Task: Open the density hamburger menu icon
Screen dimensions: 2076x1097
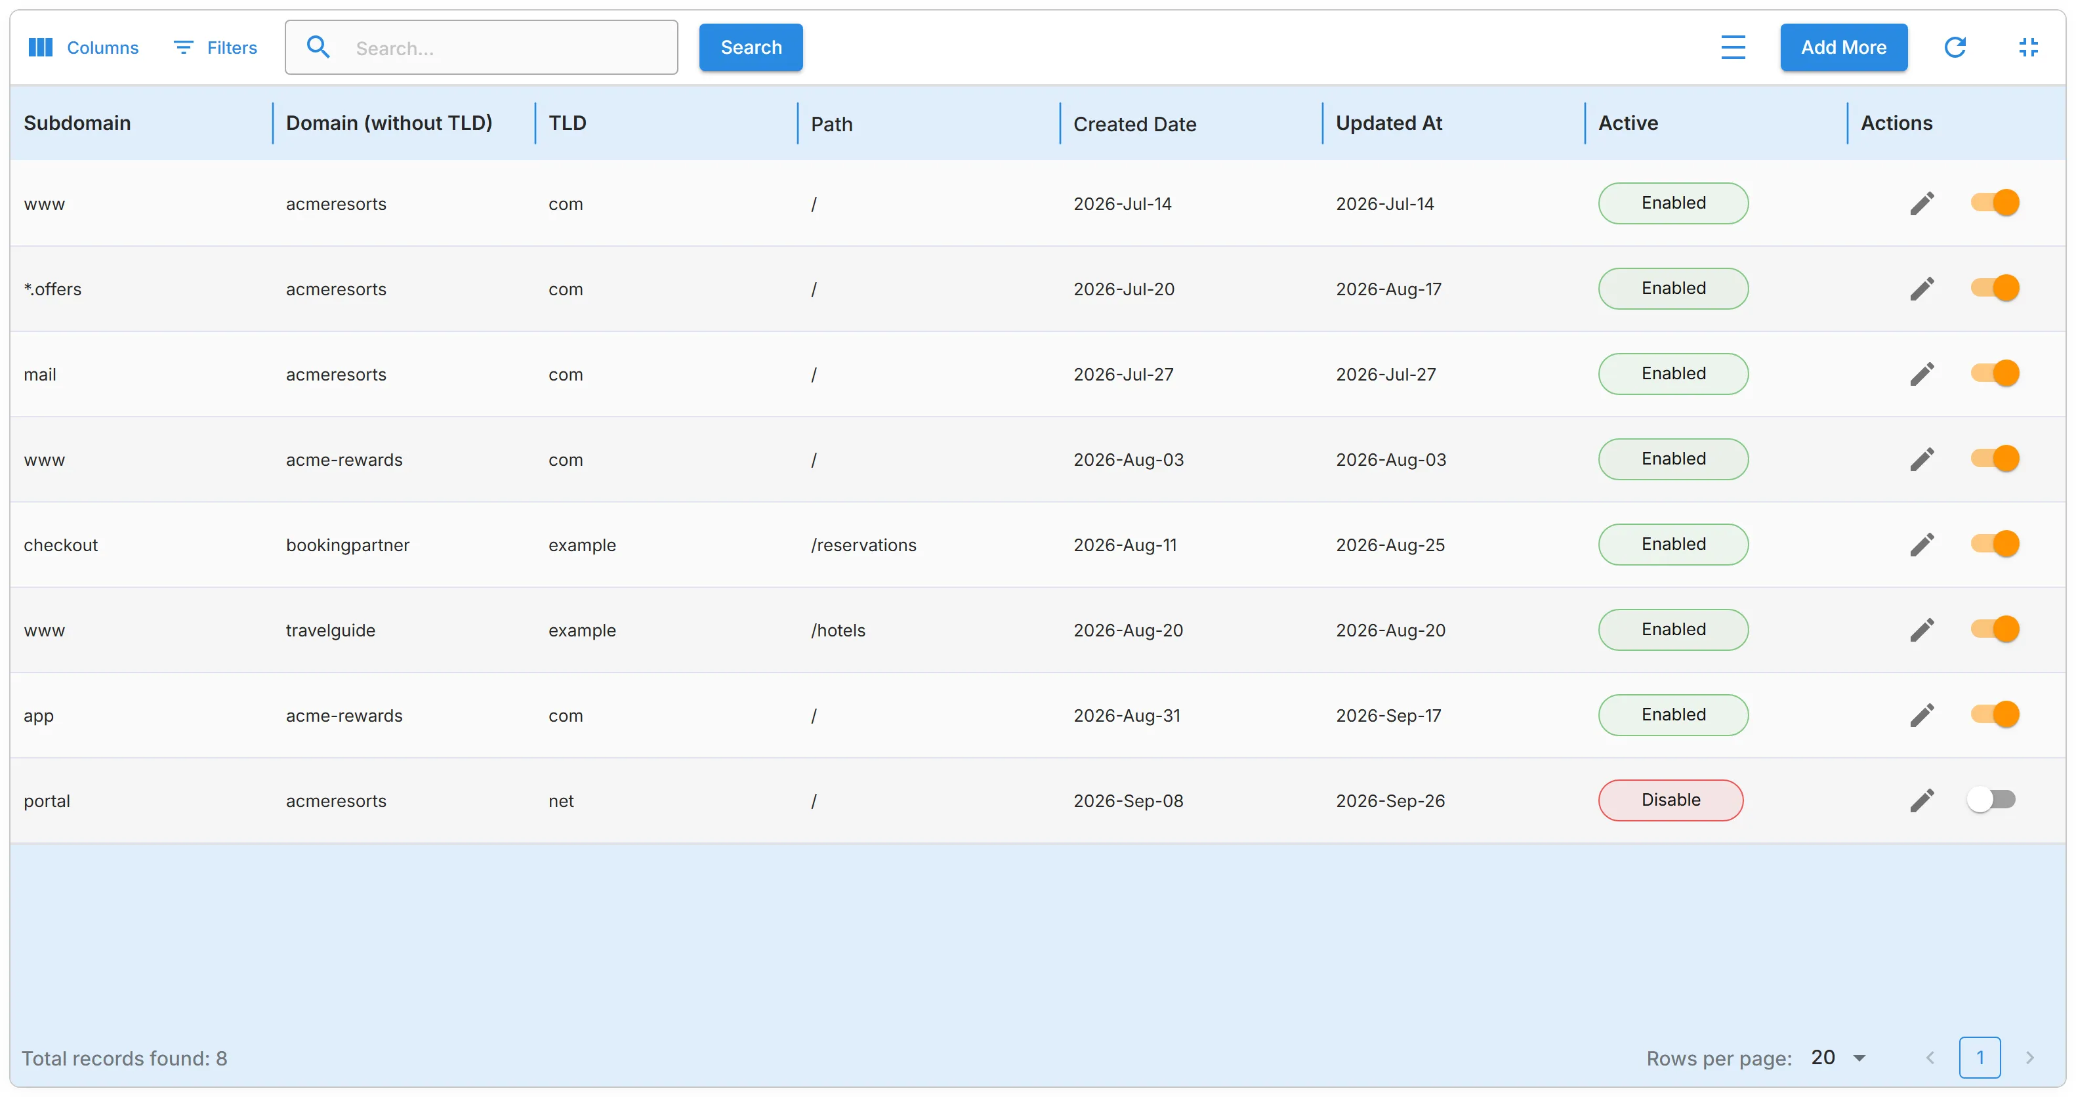Action: click(1733, 47)
